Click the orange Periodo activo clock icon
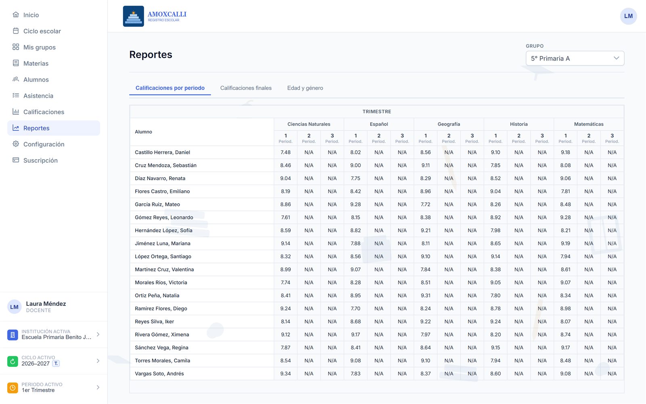This screenshot has height=404, width=646. (x=13, y=388)
